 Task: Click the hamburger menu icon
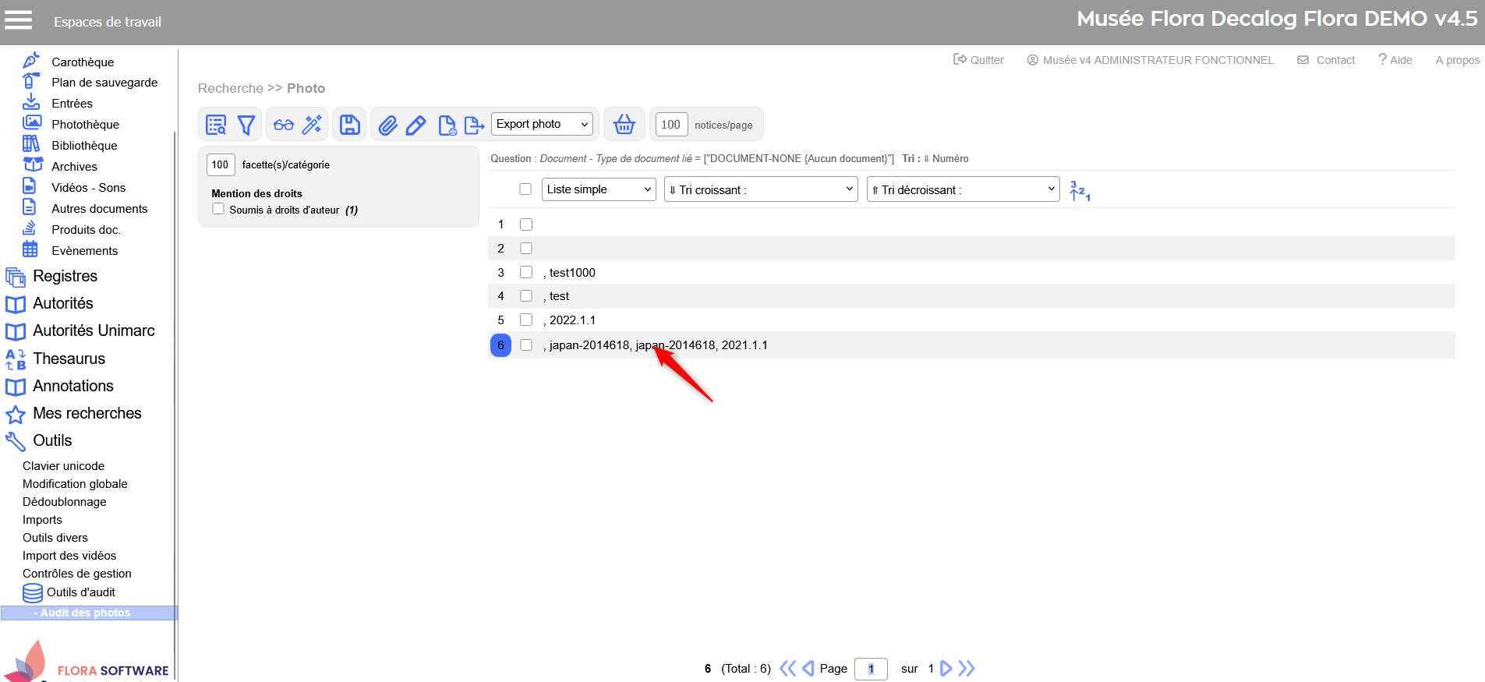pyautogui.click(x=19, y=20)
